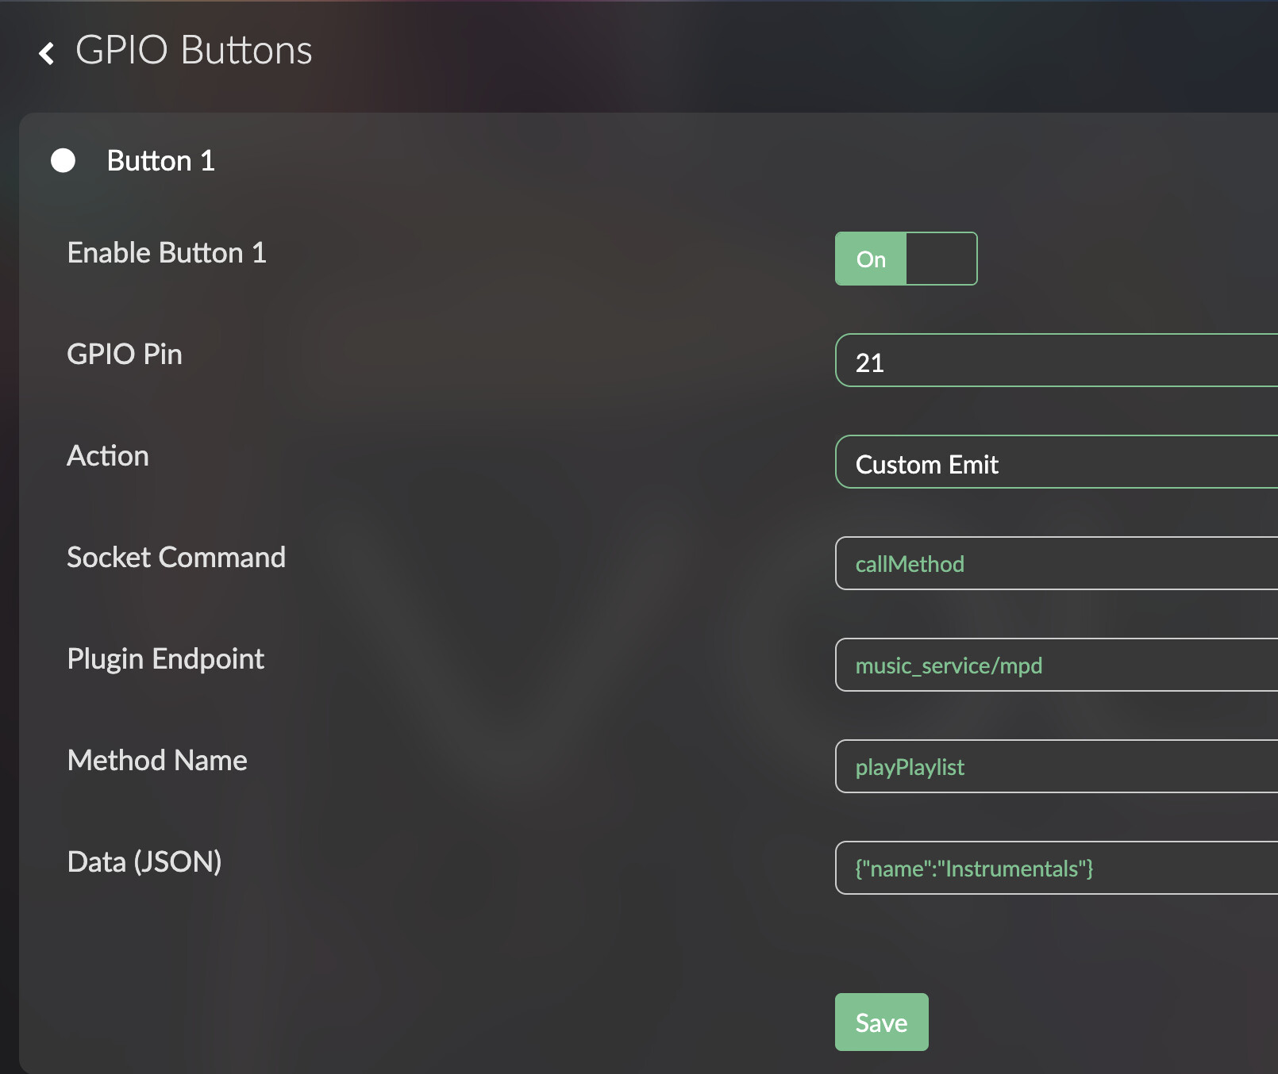Click the dark handle of the On switch

tap(941, 259)
